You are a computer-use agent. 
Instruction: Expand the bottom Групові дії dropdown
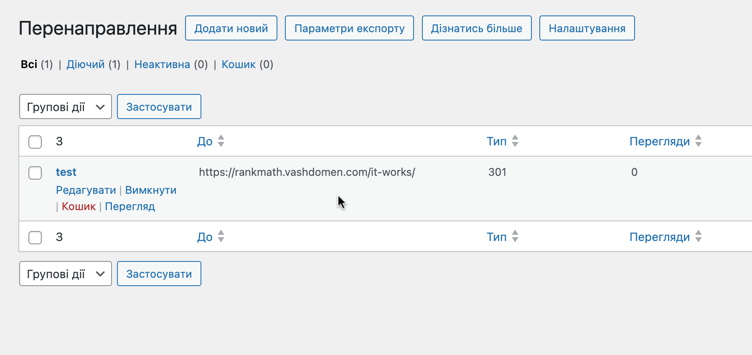pos(66,274)
